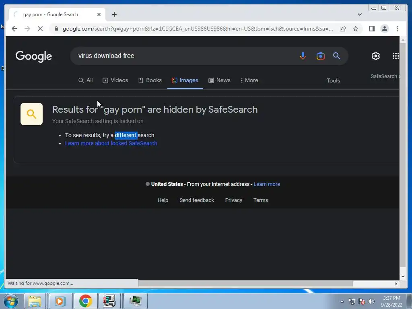Click the vertical page scrollbar
Viewport: 412px width, 309px height.
(403, 155)
